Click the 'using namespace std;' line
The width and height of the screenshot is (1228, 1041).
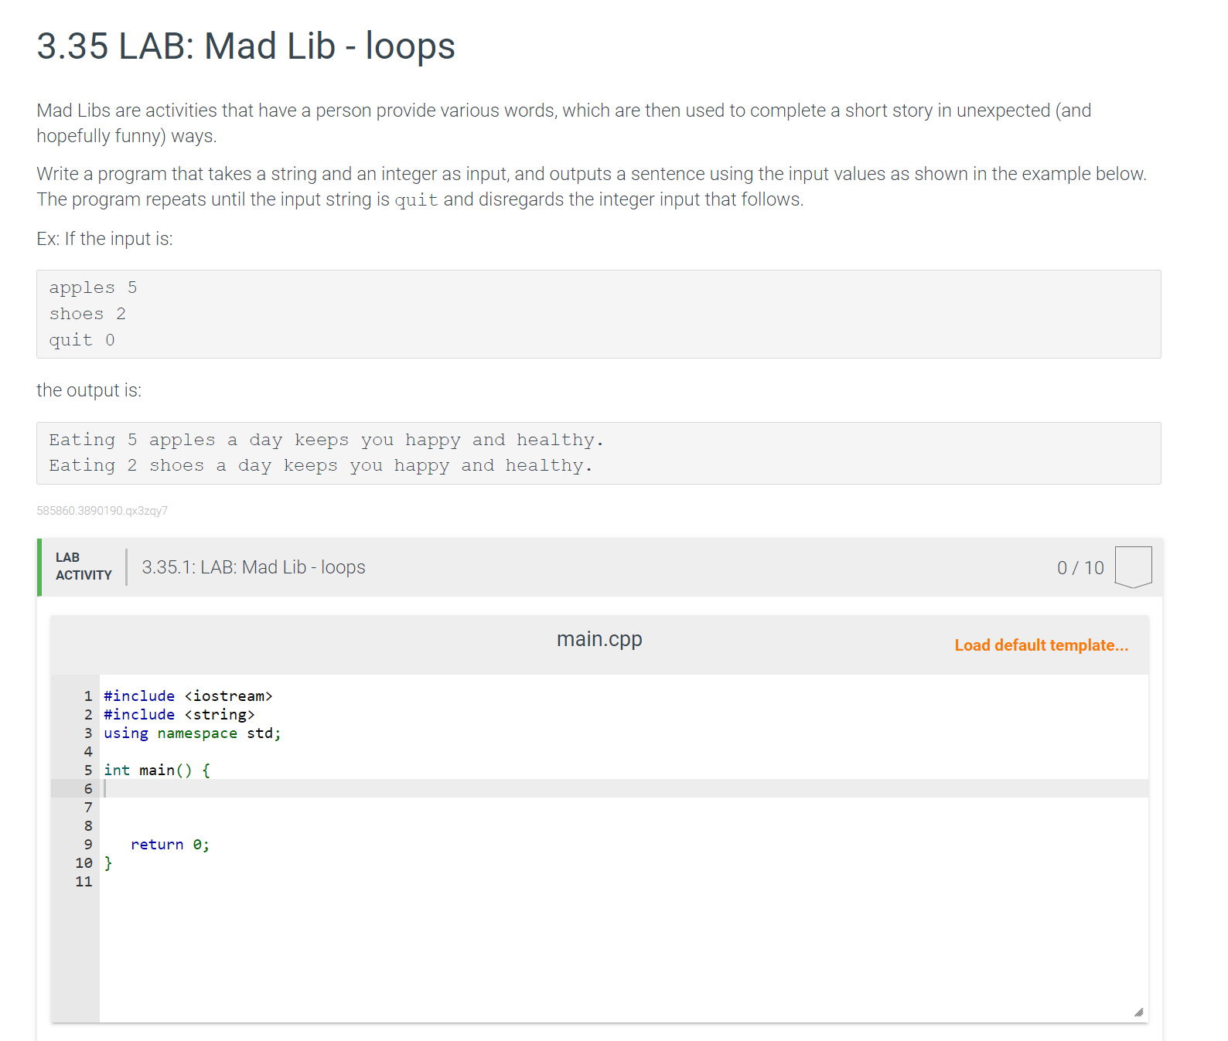193,733
